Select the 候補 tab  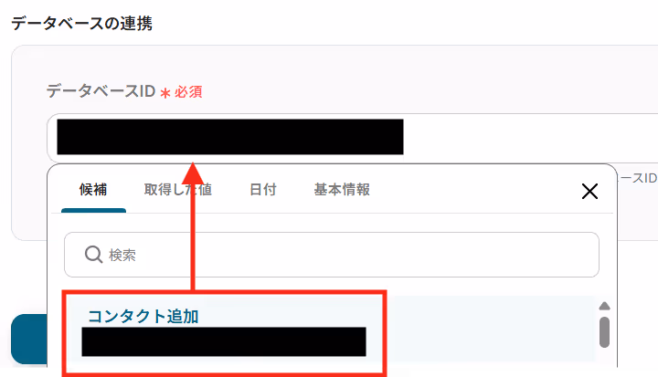tap(93, 190)
